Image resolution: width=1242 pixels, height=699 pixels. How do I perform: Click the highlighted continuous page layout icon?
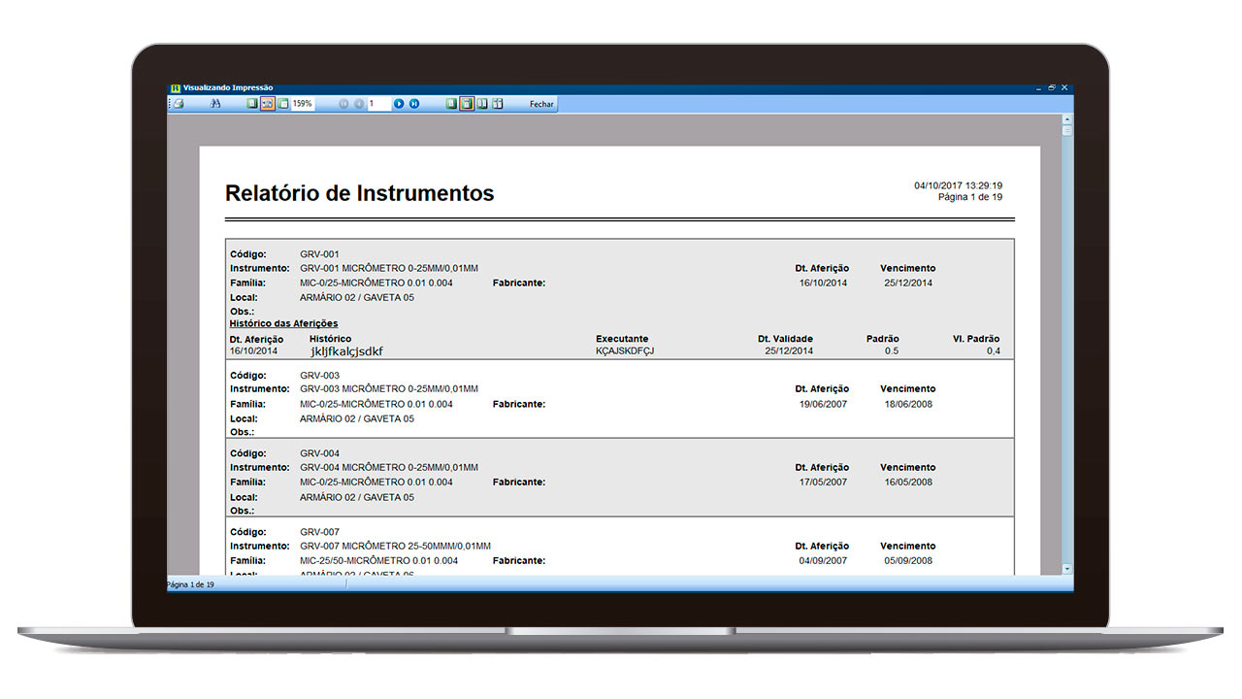(467, 104)
